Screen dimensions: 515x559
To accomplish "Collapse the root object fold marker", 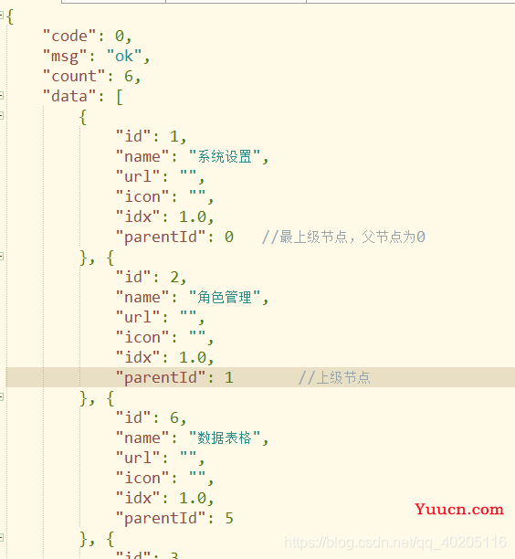I will (2, 15).
